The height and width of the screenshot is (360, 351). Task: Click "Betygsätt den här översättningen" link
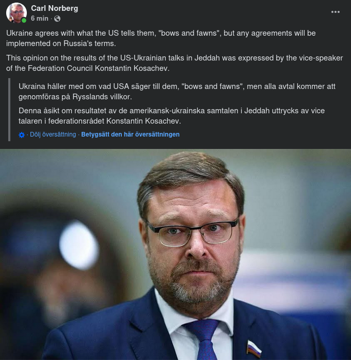click(130, 134)
